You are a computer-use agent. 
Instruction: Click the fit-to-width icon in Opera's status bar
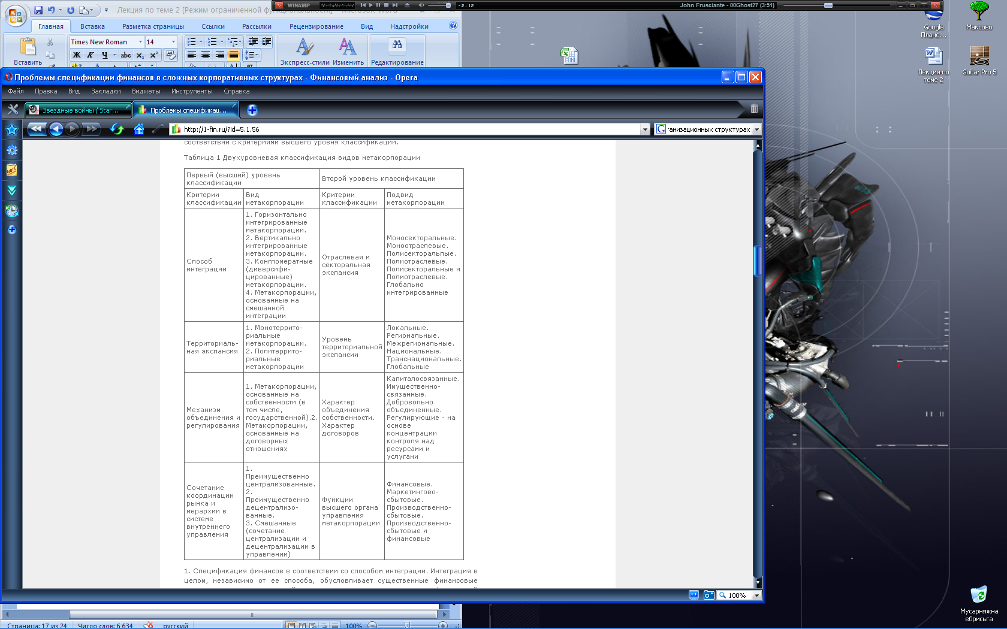point(694,595)
